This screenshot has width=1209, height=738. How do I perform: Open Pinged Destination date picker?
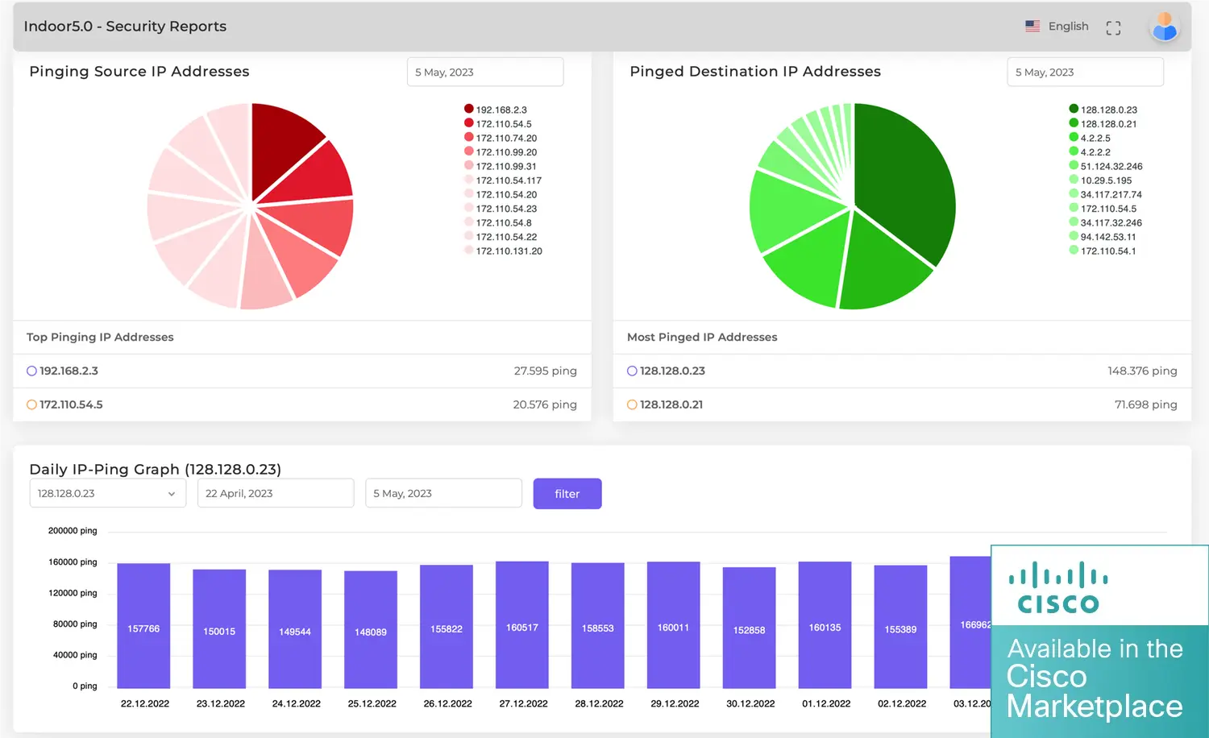1084,73
